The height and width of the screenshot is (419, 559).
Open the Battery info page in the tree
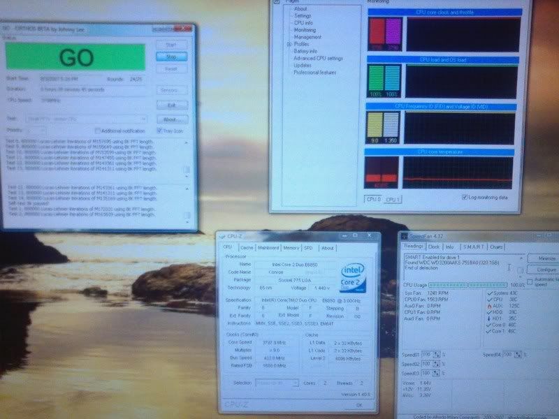(305, 51)
